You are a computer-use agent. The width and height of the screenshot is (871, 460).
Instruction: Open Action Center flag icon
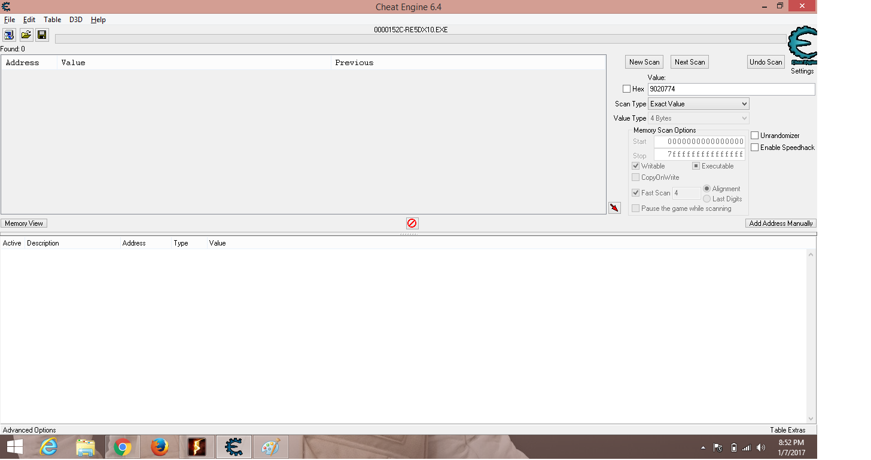[718, 447]
